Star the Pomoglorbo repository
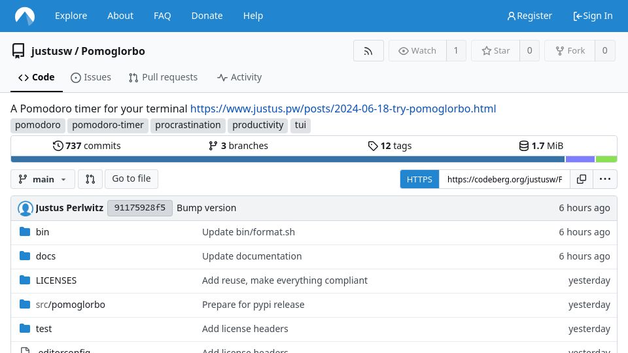This screenshot has height=353, width=628. [495, 51]
